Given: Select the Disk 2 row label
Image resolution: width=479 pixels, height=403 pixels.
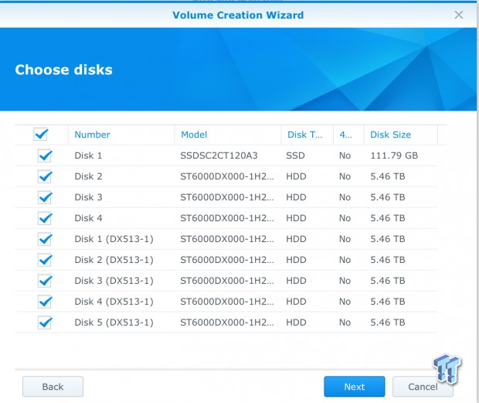Looking at the screenshot, I should click(x=88, y=176).
